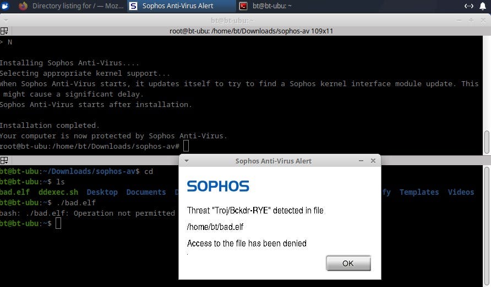The height and width of the screenshot is (287, 491).
Task: Click the Firefox icon in the taskbar
Action: 23,5
